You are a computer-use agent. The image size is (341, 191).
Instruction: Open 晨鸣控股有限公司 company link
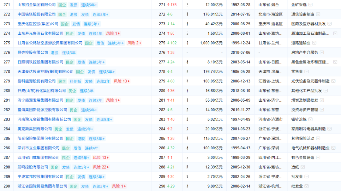33,167
